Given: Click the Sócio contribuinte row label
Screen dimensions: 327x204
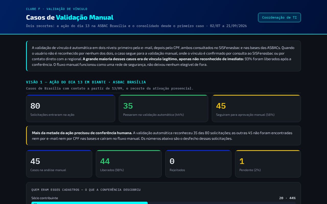Looking at the screenshot, I should point(45,198).
